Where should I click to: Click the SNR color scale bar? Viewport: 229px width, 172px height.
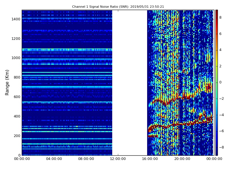click(217, 83)
